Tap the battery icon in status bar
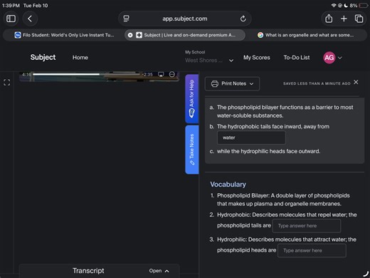The width and height of the screenshot is (370, 278). (x=364, y=5)
